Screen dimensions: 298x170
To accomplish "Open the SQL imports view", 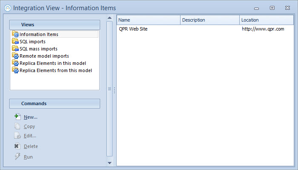I will tap(32, 42).
